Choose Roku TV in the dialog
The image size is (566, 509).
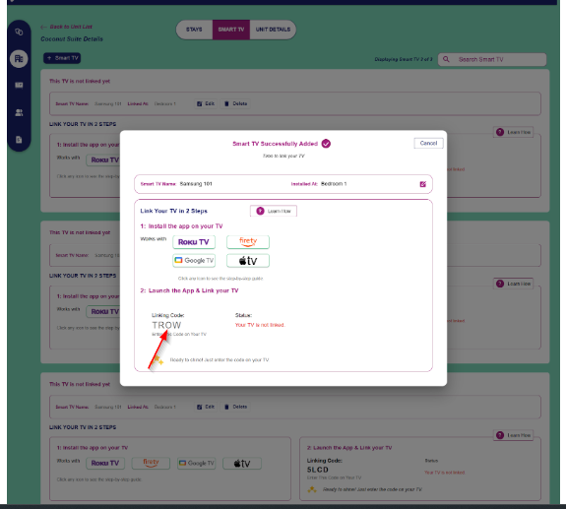point(194,242)
